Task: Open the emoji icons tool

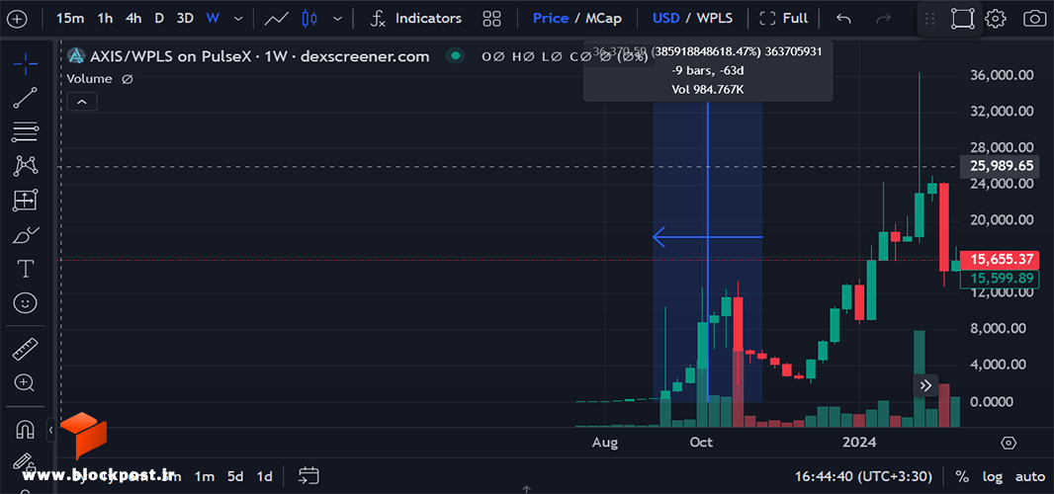Action: tap(25, 303)
